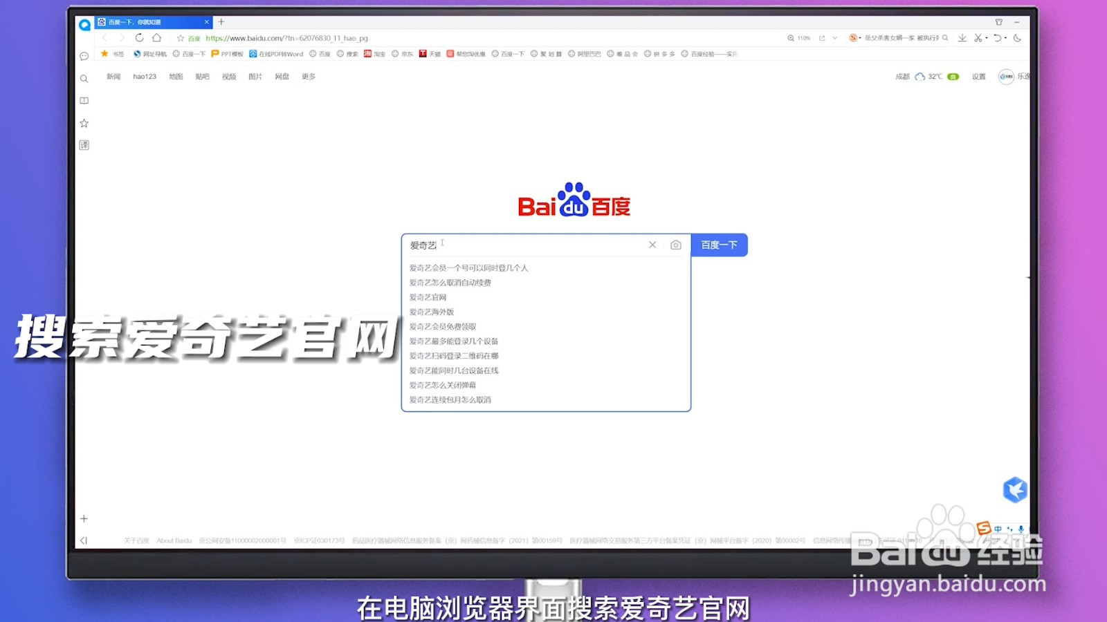Click the skin shirt icon in title bar

pyautogui.click(x=999, y=22)
